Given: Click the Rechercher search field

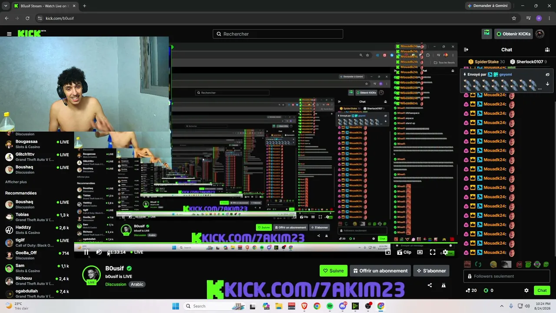Looking at the screenshot, I should pyautogui.click(x=278, y=34).
